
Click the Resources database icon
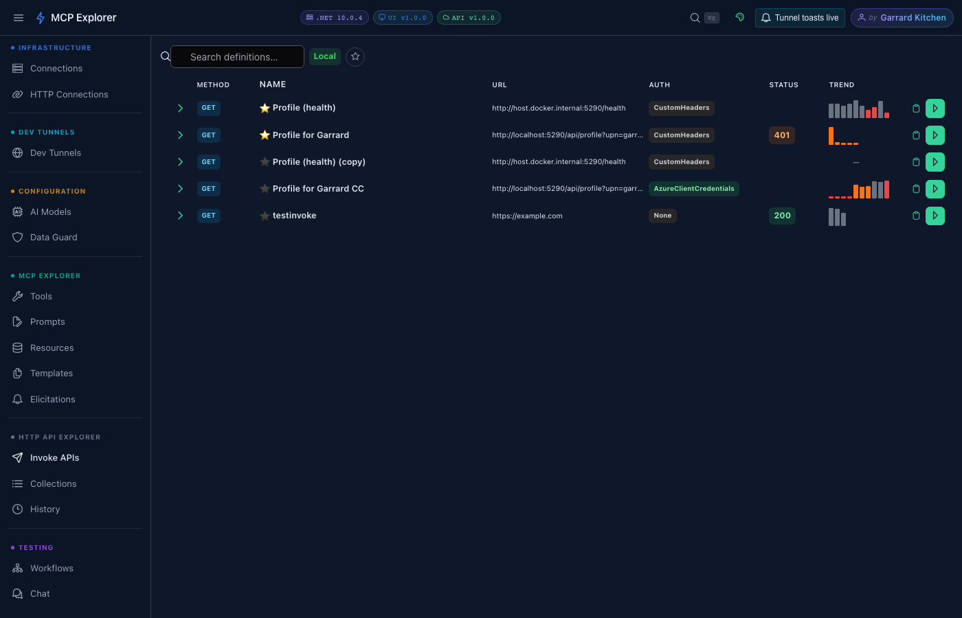[x=18, y=348]
